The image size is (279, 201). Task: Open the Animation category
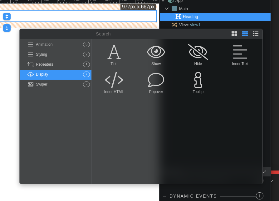56,44
